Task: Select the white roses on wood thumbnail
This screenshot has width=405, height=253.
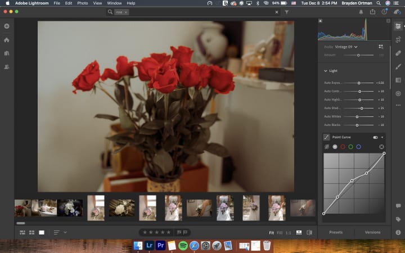Action: (121, 208)
